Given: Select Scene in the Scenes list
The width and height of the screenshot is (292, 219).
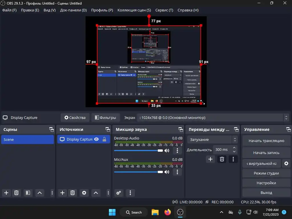Looking at the screenshot, I should (x=28, y=139).
